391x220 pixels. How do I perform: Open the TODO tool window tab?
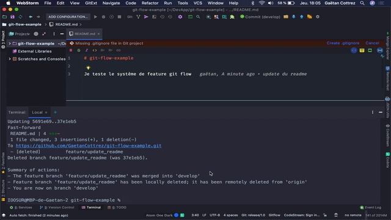point(117,208)
